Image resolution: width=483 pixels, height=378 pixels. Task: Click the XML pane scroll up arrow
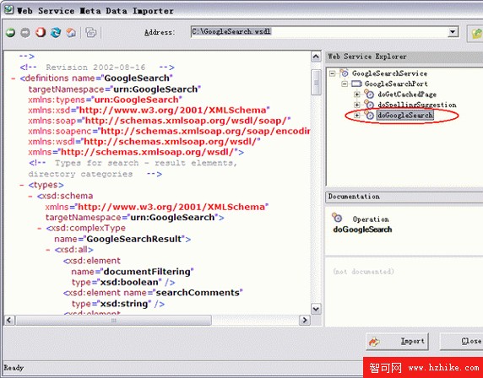tap(316, 57)
